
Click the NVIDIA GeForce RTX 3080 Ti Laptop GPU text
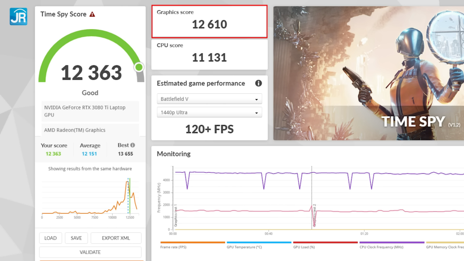click(84, 111)
